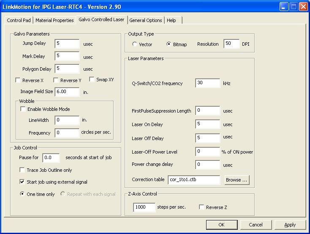310x234 pixels.
Task: Open the General Options tab
Action: (146, 20)
